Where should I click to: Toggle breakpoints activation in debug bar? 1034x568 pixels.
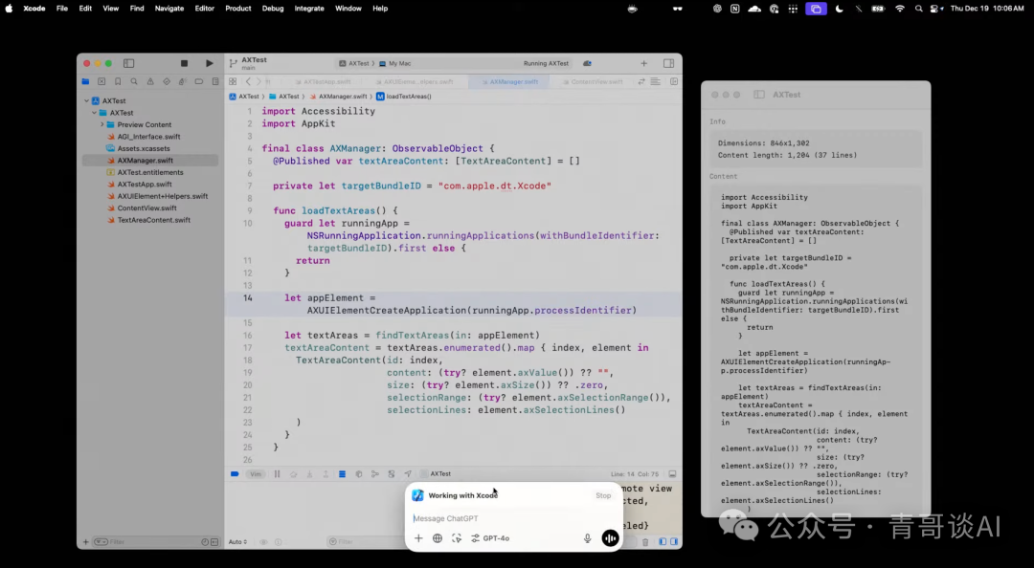[235, 474]
